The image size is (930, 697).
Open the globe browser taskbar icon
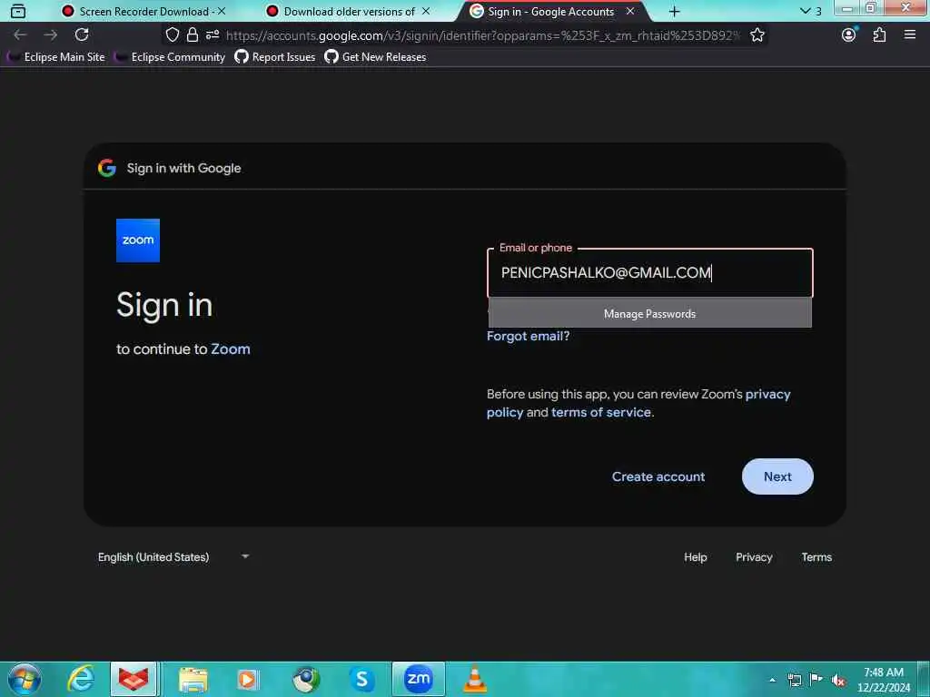pyautogui.click(x=306, y=679)
